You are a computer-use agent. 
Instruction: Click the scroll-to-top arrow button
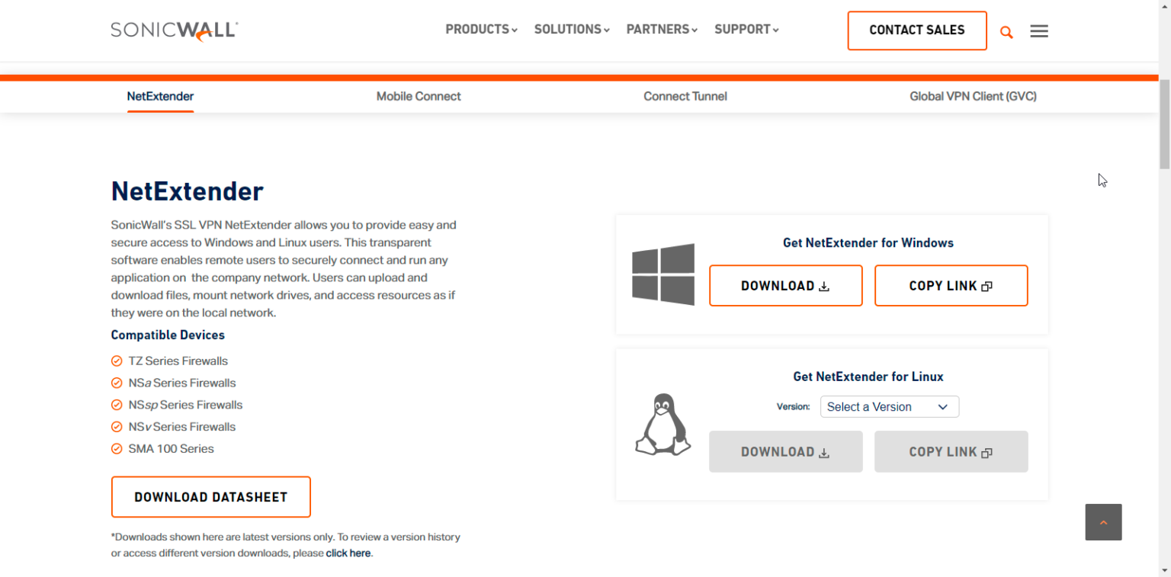(1103, 522)
